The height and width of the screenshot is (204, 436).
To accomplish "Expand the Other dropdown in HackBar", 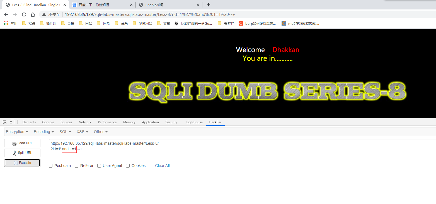I will click(x=101, y=132).
